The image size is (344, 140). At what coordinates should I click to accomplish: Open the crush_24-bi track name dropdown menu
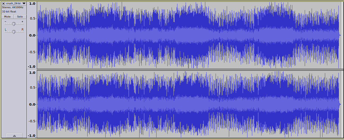click(x=16, y=3)
